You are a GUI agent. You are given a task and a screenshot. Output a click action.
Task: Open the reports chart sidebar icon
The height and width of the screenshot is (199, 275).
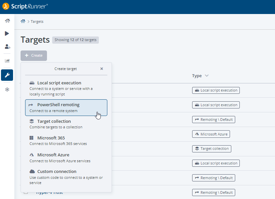click(x=7, y=61)
